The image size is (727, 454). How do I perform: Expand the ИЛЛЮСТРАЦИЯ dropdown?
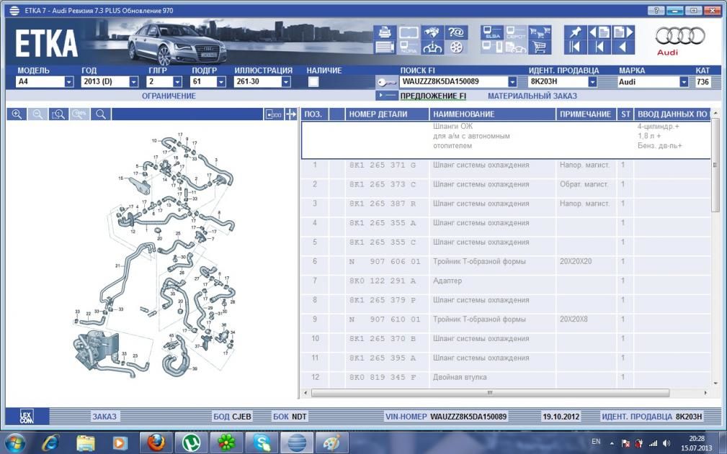(x=286, y=82)
